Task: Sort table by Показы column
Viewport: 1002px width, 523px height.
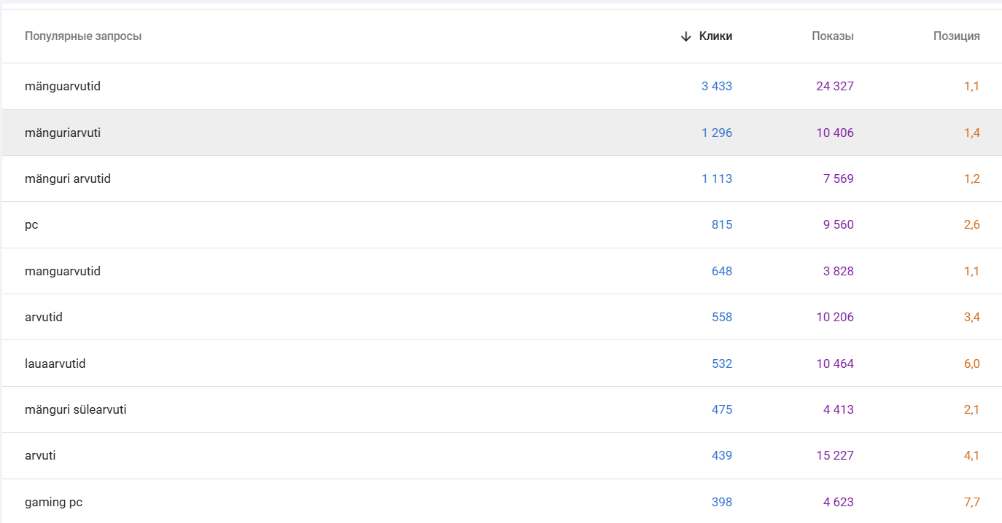Action: [832, 36]
